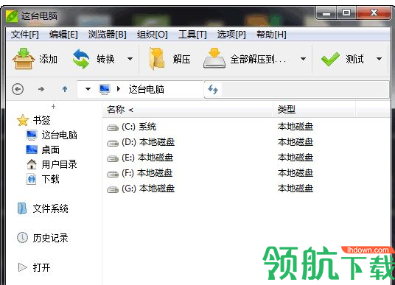The width and height of the screenshot is (395, 285).
Task: Open the 选项[P] menu
Action: pyautogui.click(x=231, y=35)
